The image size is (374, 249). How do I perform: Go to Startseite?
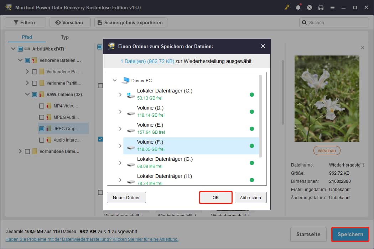(x=308, y=234)
